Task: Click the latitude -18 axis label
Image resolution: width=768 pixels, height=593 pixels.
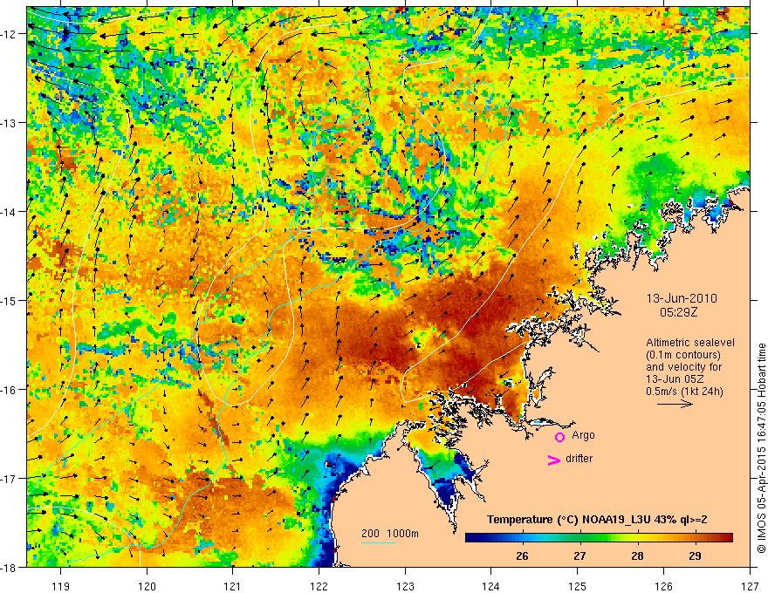Action: [x=10, y=567]
